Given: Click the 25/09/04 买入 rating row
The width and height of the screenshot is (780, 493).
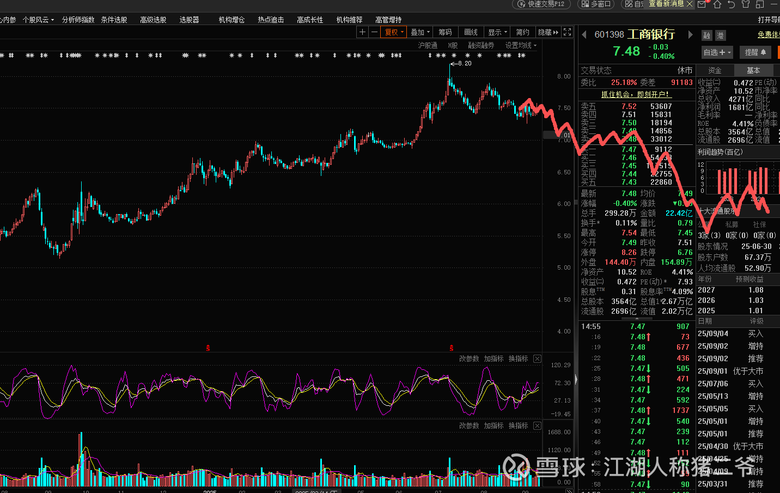Looking at the screenshot, I should pyautogui.click(x=738, y=333).
